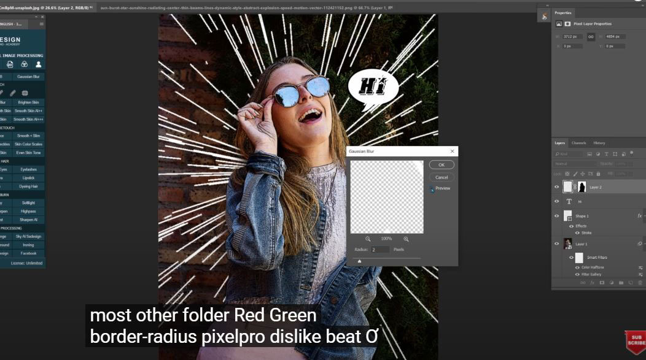Filter layers by smart objects
This screenshot has height=360, width=646.
coord(623,154)
